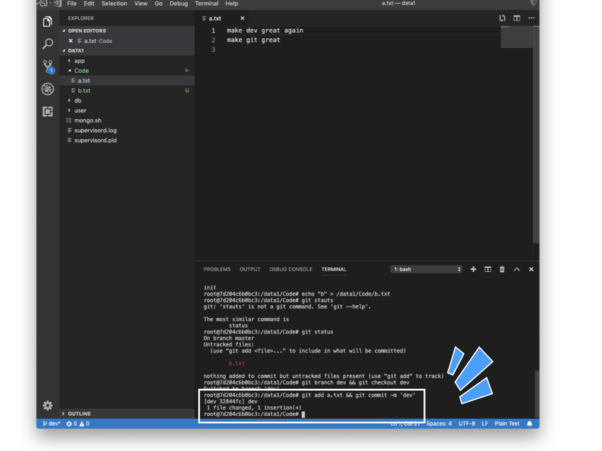Open the Extensions view icon
The height and width of the screenshot is (451, 602).
click(48, 112)
